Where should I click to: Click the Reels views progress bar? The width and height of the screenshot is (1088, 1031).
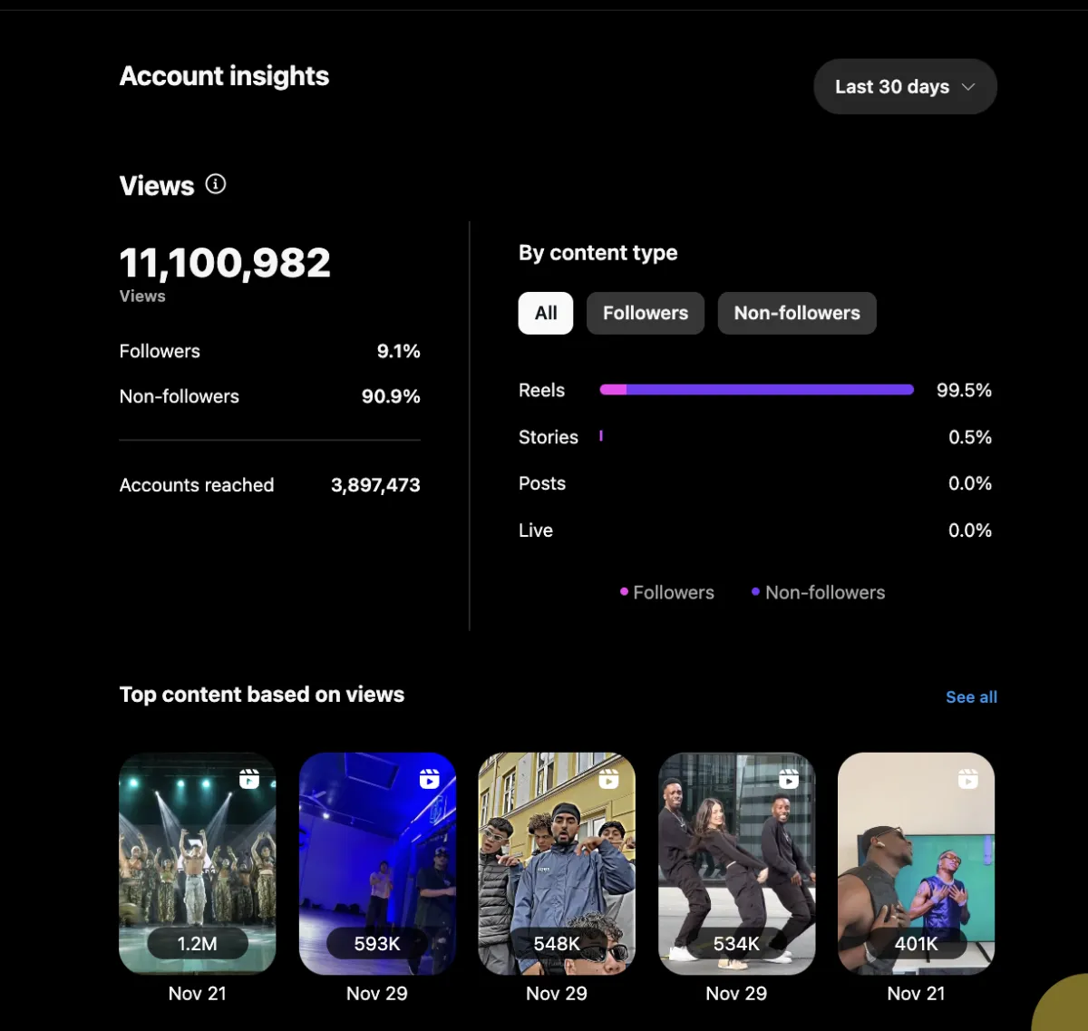[x=756, y=390]
